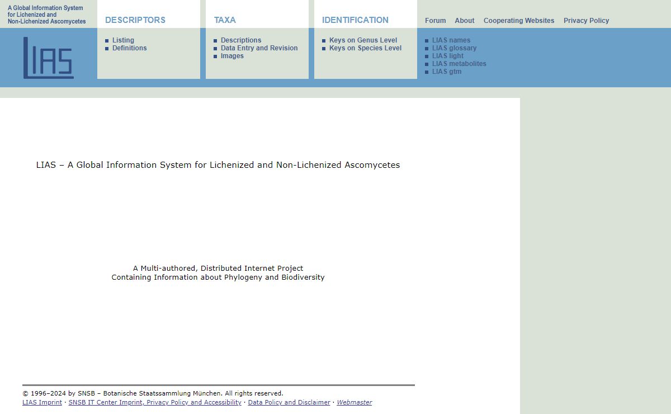Open the Taxa menu heading

point(225,20)
